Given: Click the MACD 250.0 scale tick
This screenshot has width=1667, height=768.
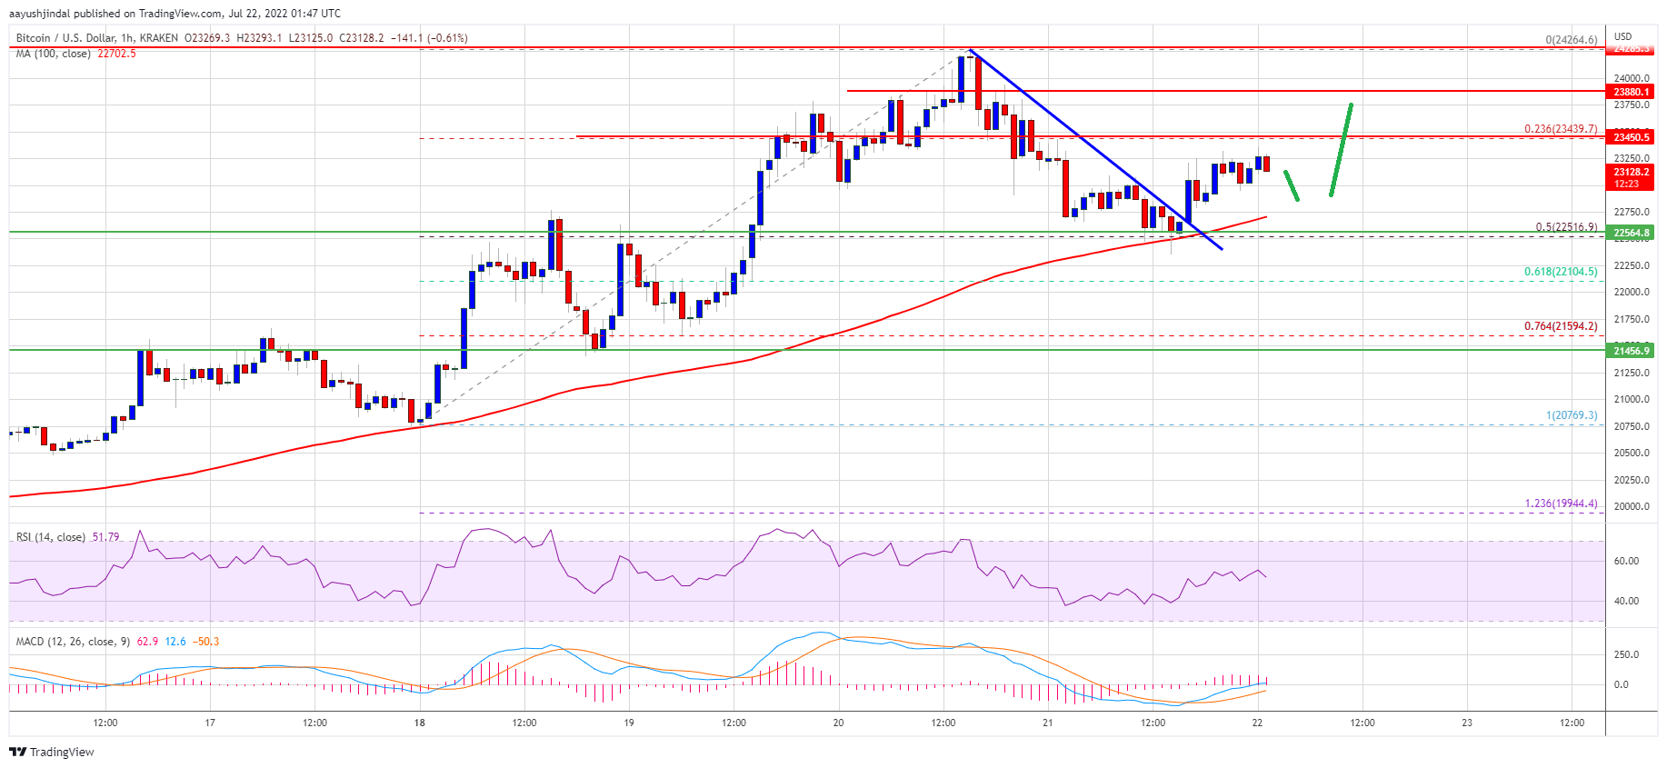Looking at the screenshot, I should [1626, 654].
